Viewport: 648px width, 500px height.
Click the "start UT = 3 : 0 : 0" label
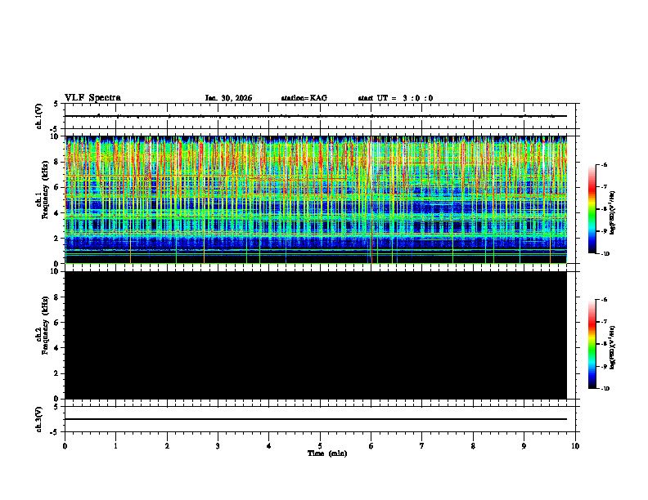[x=395, y=98]
